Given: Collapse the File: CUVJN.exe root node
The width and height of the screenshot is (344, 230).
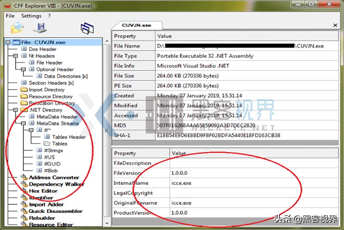Looking at the screenshot, I should [x=8, y=42].
